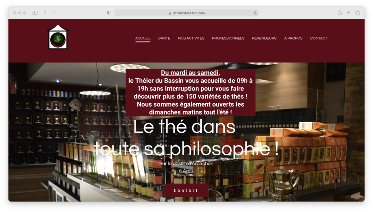
Task: Reload the page using the refresh icon
Action: coord(255,13)
